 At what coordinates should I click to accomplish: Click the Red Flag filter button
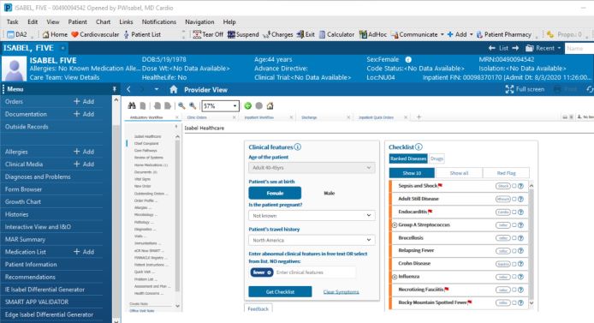click(x=506, y=173)
